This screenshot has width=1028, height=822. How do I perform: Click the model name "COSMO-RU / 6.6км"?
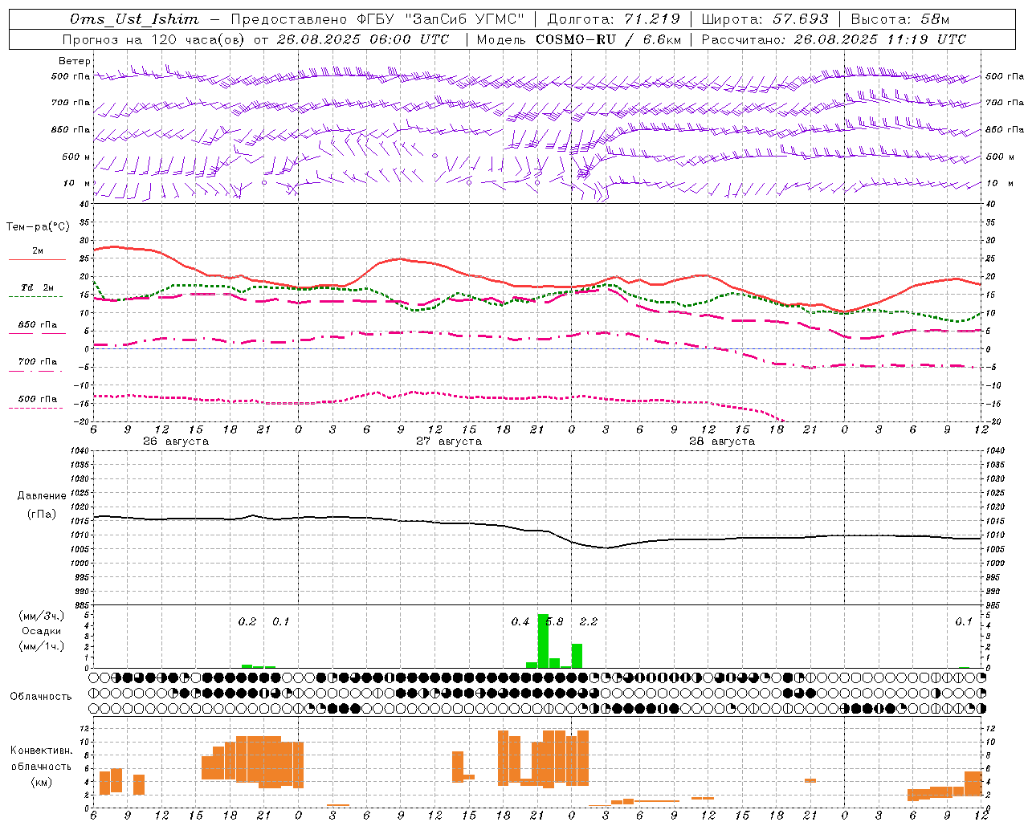(608, 39)
